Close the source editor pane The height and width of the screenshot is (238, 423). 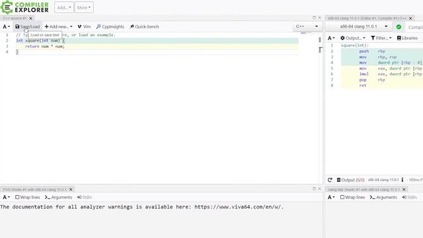click(x=320, y=18)
